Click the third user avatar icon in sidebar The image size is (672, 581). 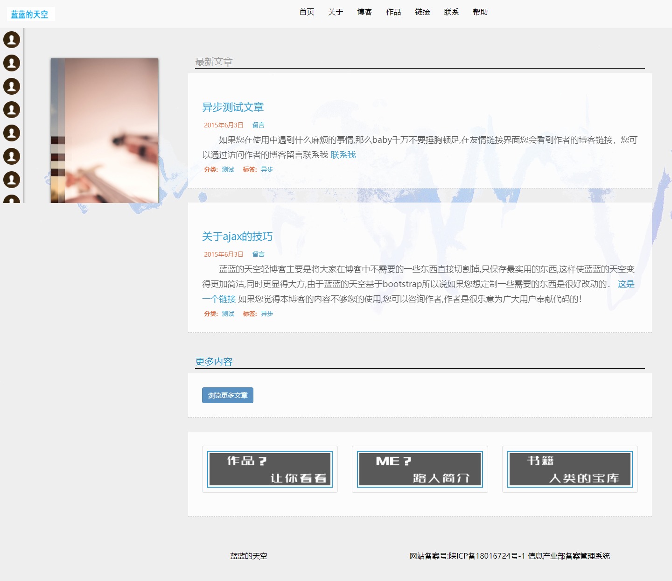(12, 86)
